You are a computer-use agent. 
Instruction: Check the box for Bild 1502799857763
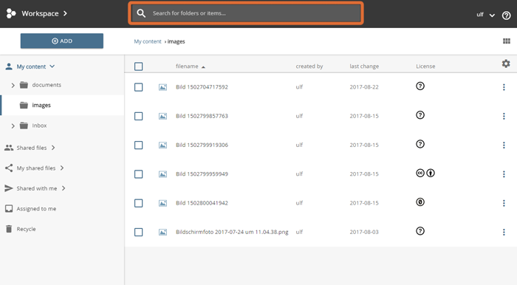click(x=139, y=117)
